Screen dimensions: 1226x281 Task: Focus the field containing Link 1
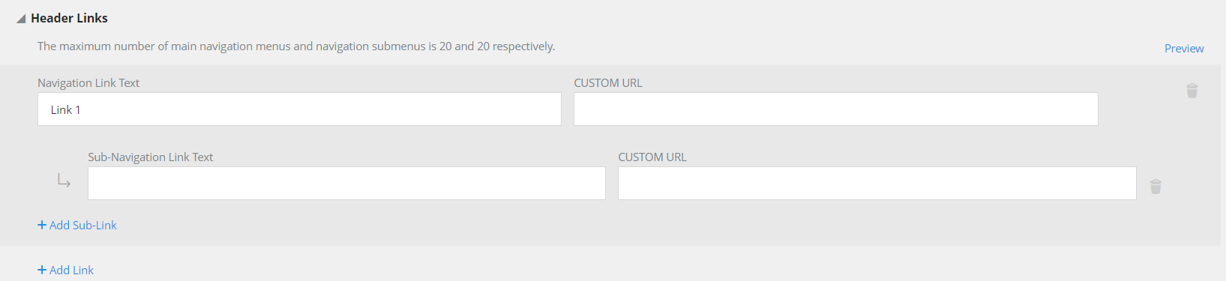(299, 109)
